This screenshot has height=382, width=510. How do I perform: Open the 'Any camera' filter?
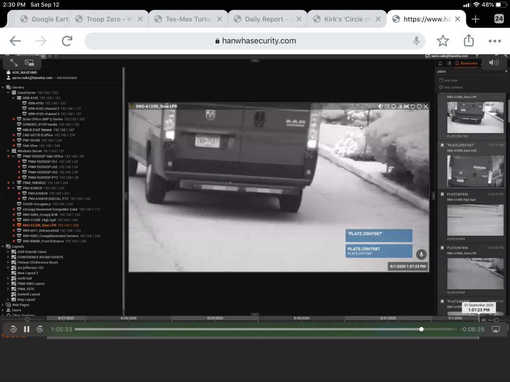click(x=450, y=87)
